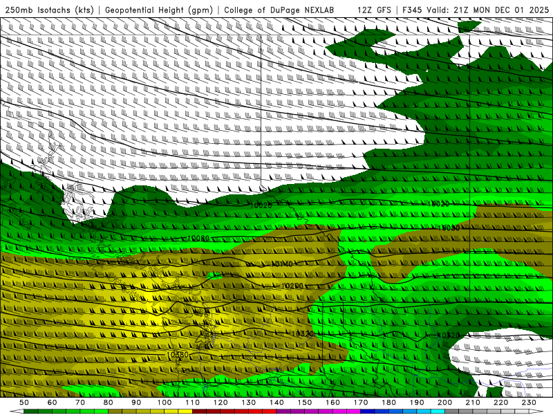Screen dimensions: 553x415
Task: Click the legend value 110
Action: [x=192, y=403]
